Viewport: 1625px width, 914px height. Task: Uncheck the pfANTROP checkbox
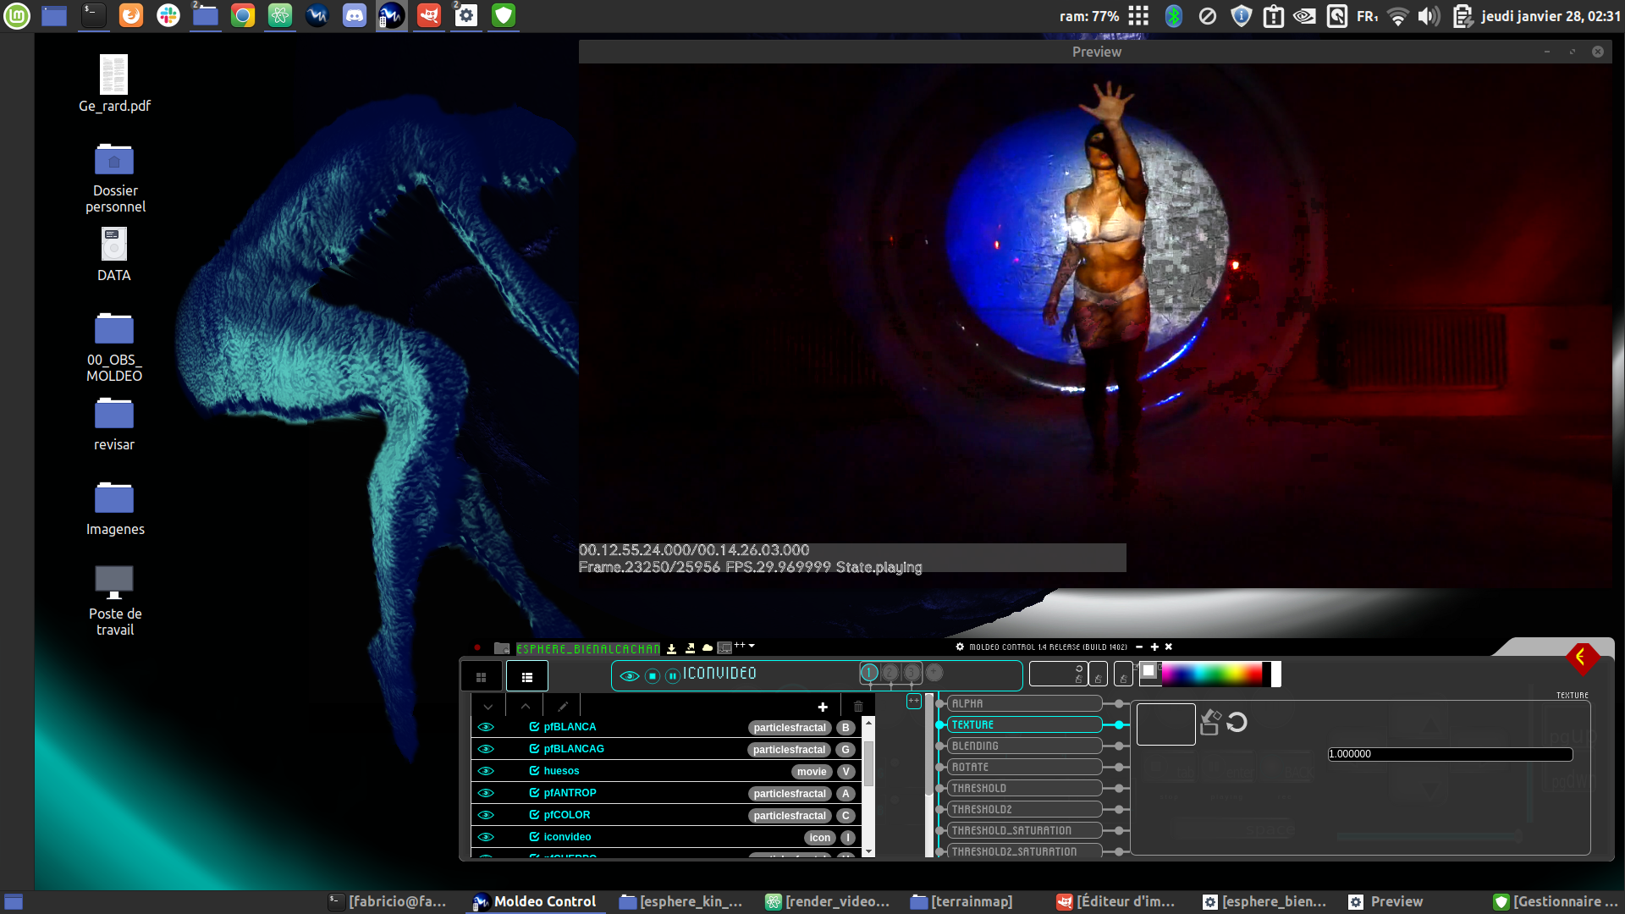point(534,793)
